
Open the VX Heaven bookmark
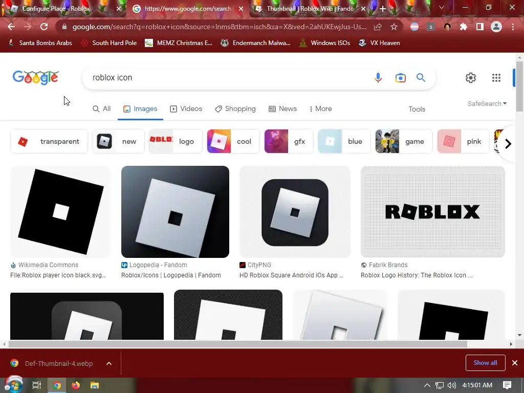[x=379, y=43]
